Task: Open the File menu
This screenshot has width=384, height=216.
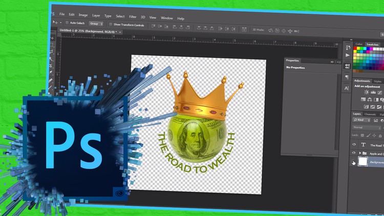Action: tap(62, 14)
